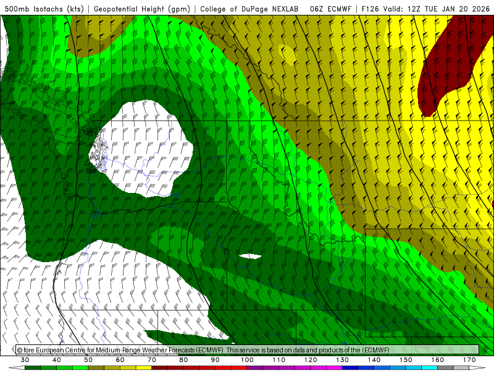Click the "F126" forecast hour label
494x371 pixels.
coord(370,9)
